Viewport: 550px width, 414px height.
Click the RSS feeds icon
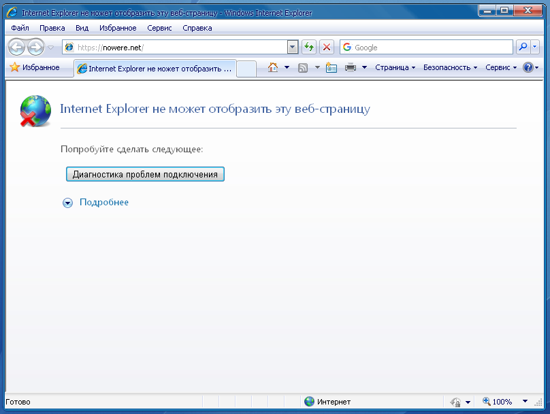(x=303, y=67)
